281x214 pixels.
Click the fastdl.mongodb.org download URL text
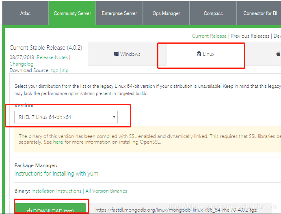click(x=176, y=210)
